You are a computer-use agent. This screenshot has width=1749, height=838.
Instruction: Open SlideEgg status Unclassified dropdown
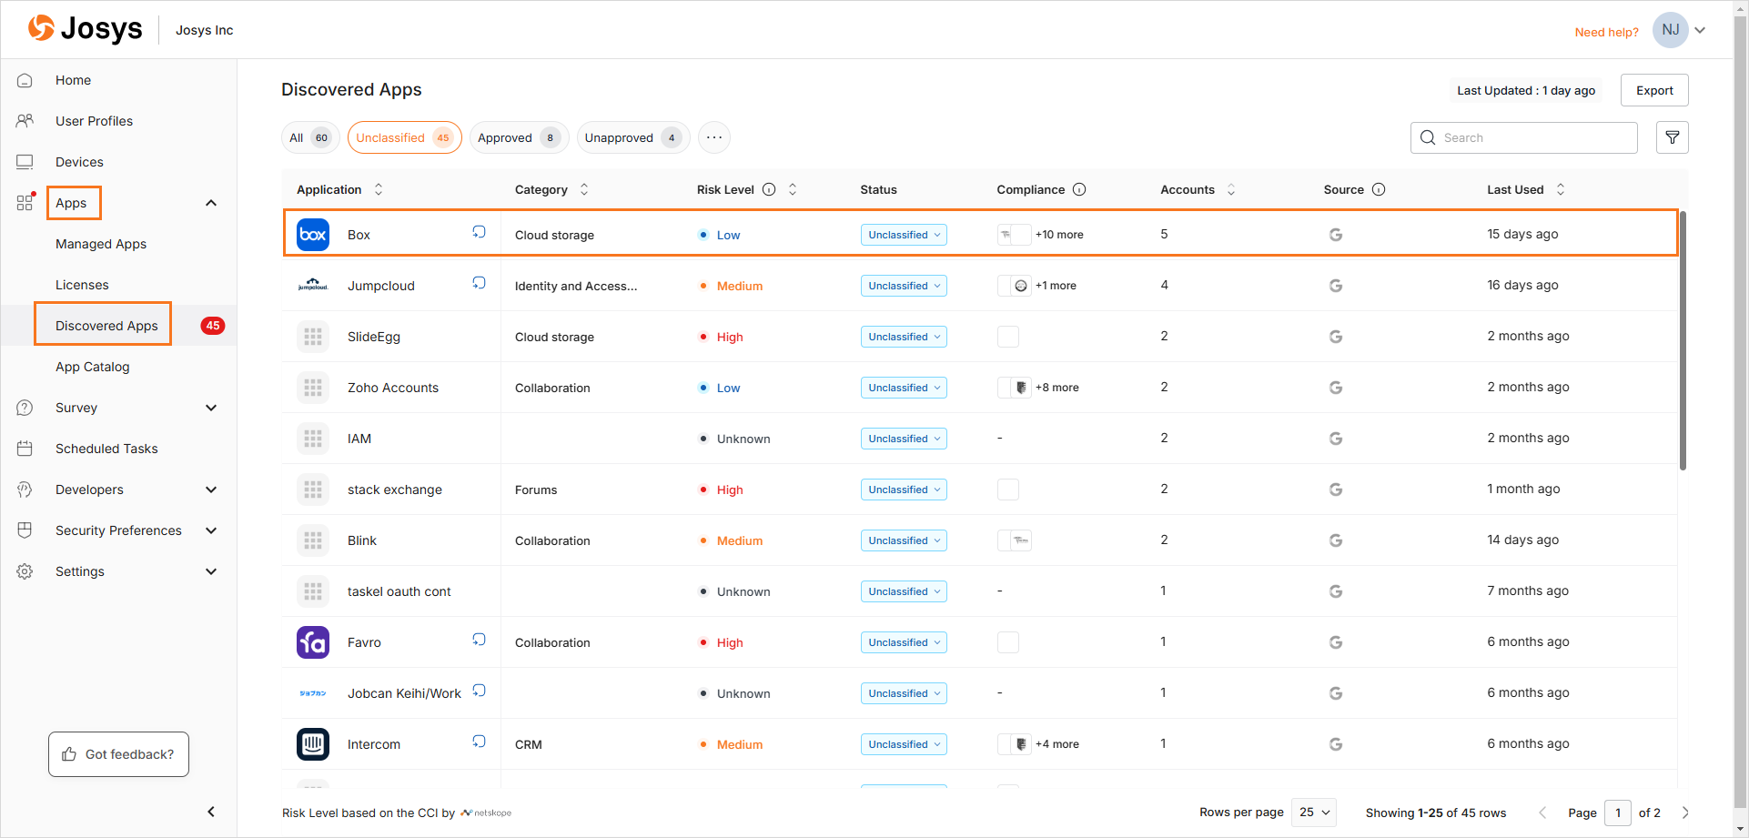(x=904, y=337)
